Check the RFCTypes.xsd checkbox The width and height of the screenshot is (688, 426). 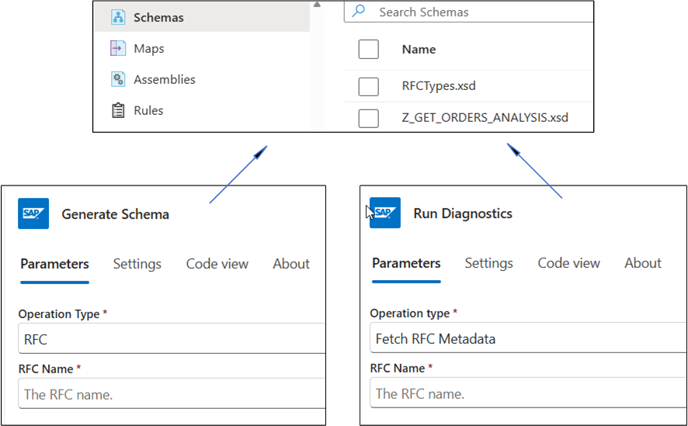click(x=369, y=86)
